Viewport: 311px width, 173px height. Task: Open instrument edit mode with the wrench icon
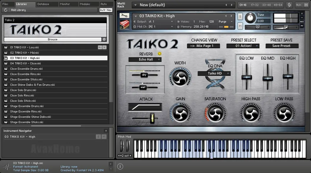(124, 15)
